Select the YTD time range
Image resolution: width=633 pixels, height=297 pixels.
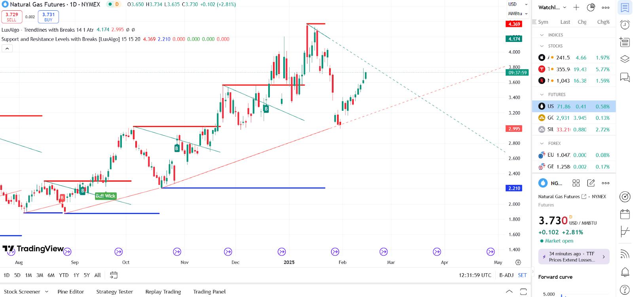pyautogui.click(x=64, y=275)
